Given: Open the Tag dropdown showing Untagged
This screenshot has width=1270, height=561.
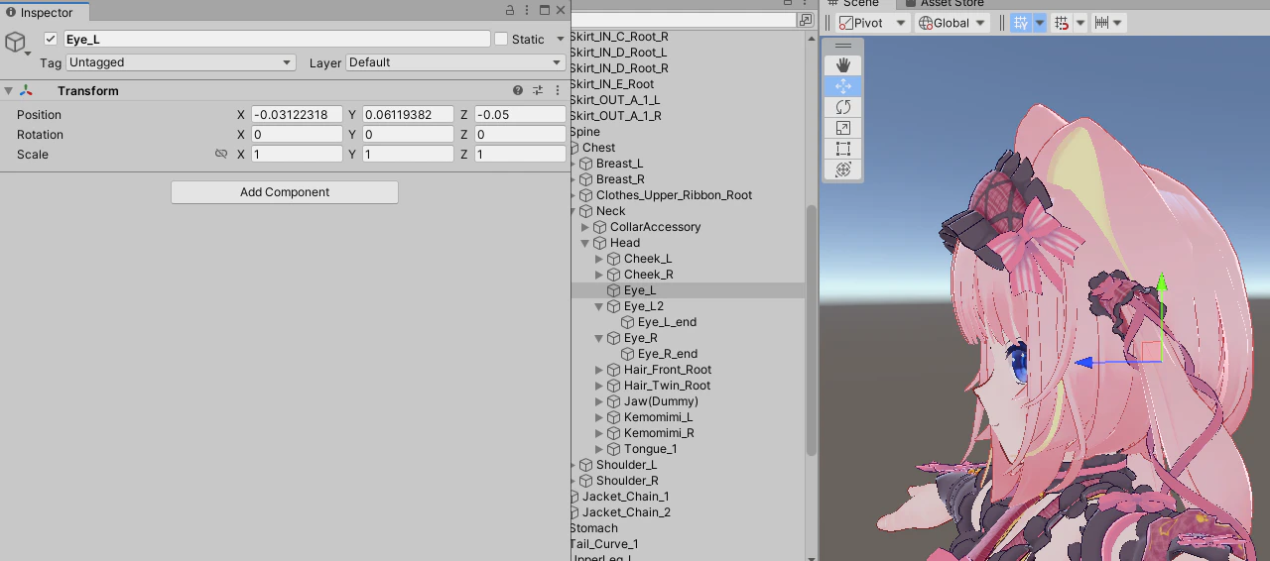Looking at the screenshot, I should pyautogui.click(x=181, y=62).
